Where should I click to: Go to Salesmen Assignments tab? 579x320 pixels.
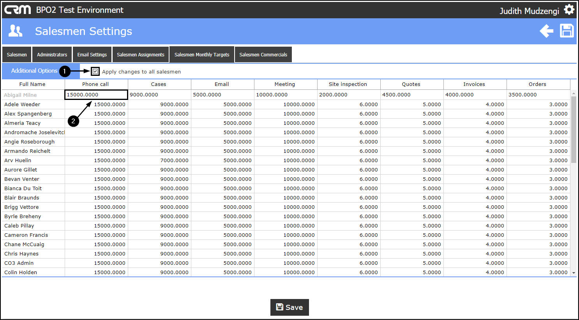pyautogui.click(x=141, y=55)
